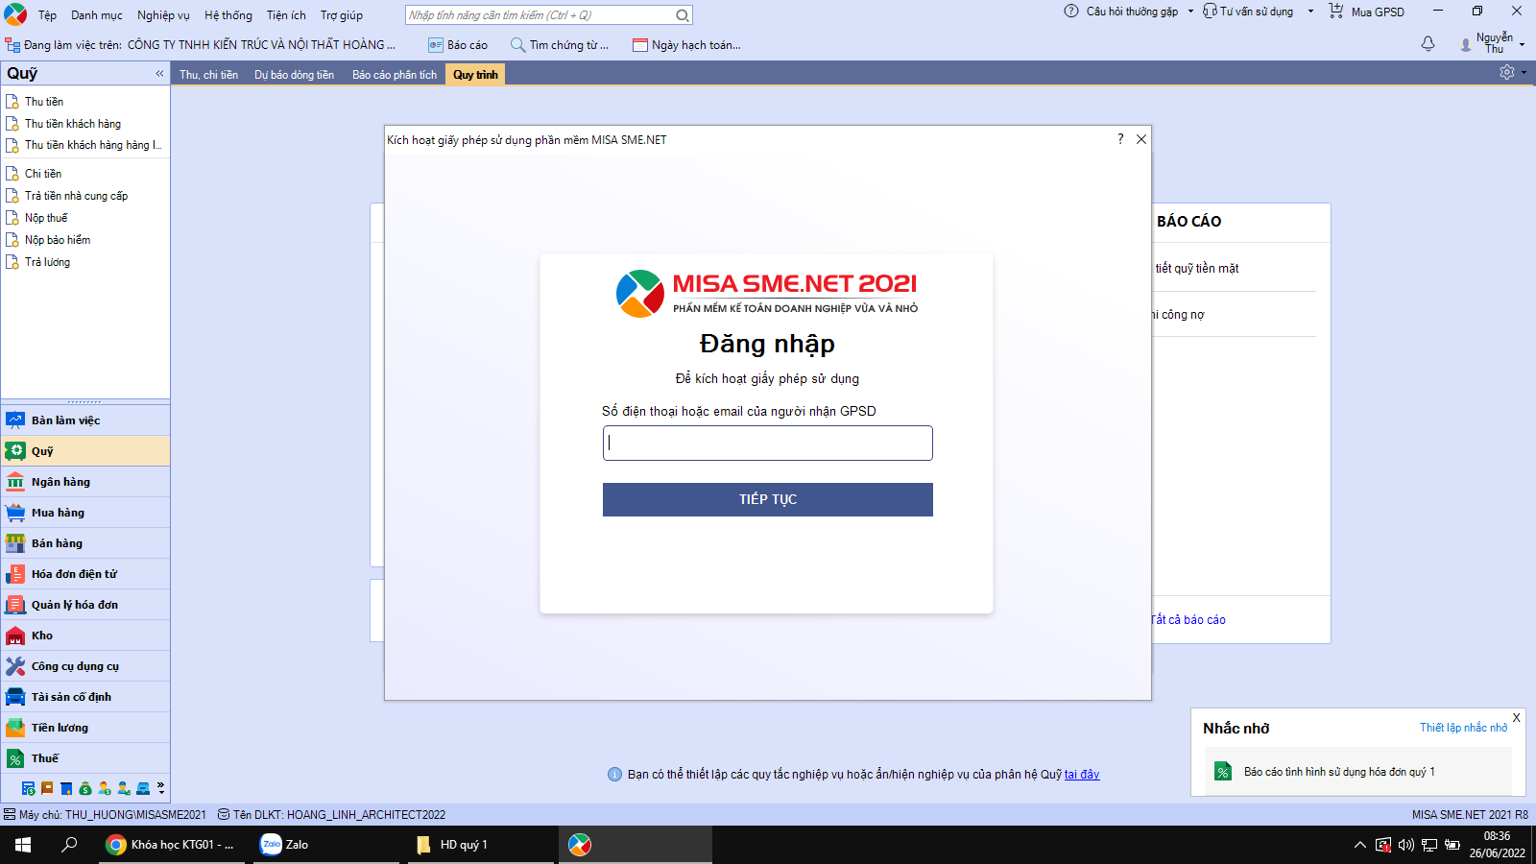The image size is (1536, 864).
Task: Open the Mua hàng module
Action: (x=84, y=513)
